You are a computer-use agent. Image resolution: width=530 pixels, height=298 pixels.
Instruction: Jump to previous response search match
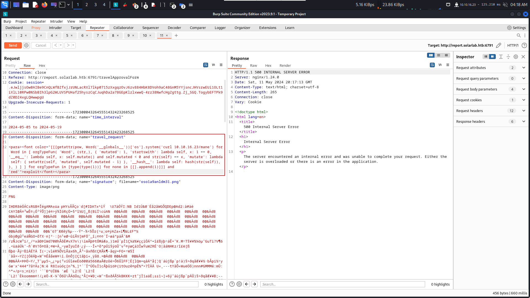point(247,284)
